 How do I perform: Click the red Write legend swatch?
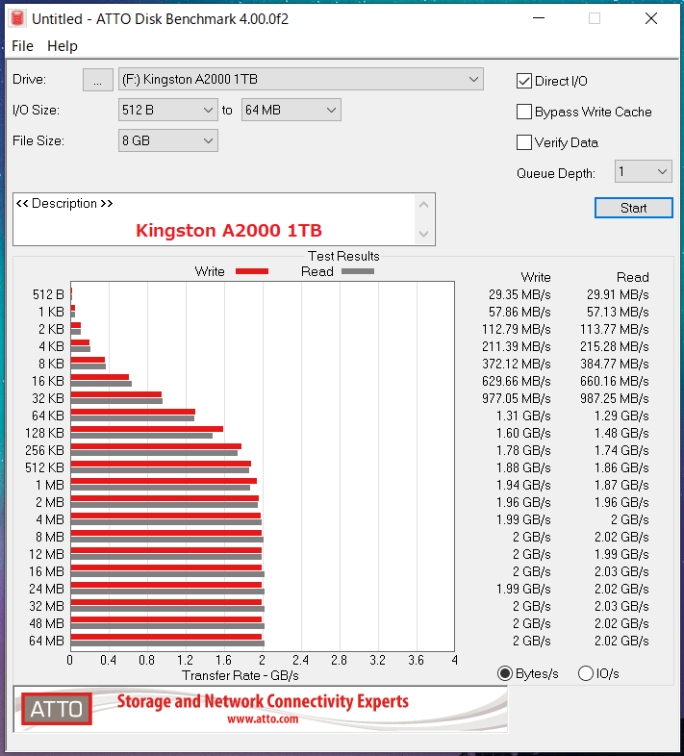252,271
